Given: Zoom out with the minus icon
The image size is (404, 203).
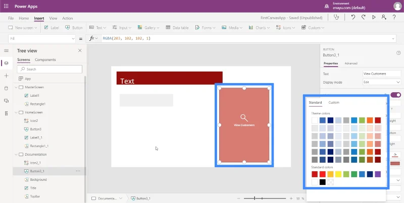Looking at the screenshot, I should tap(238, 198).
